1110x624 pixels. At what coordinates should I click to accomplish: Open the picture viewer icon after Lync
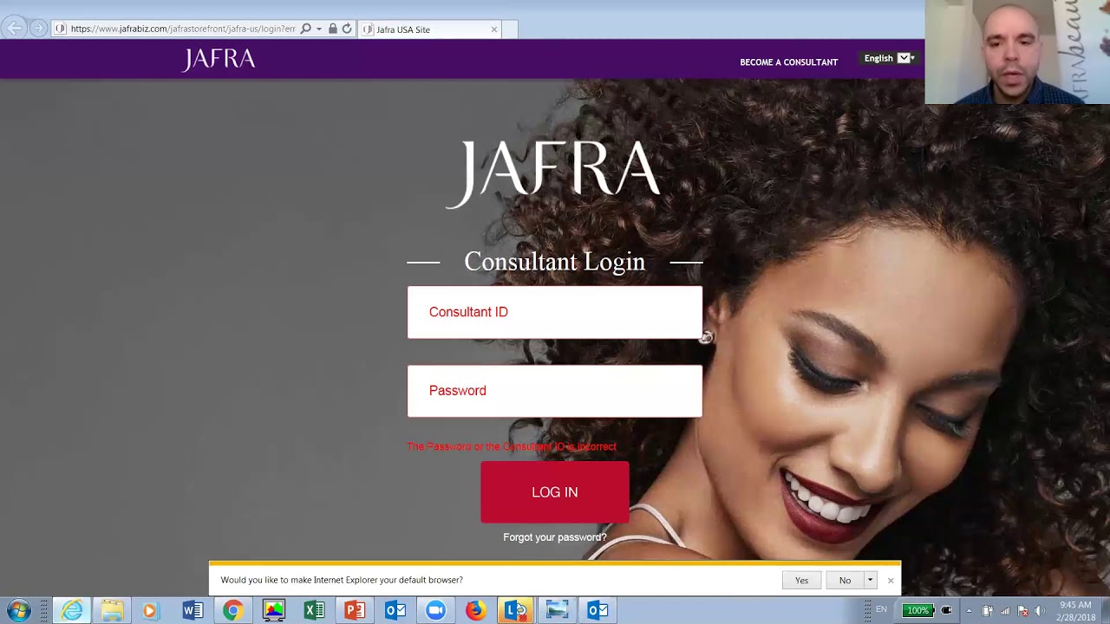(557, 611)
